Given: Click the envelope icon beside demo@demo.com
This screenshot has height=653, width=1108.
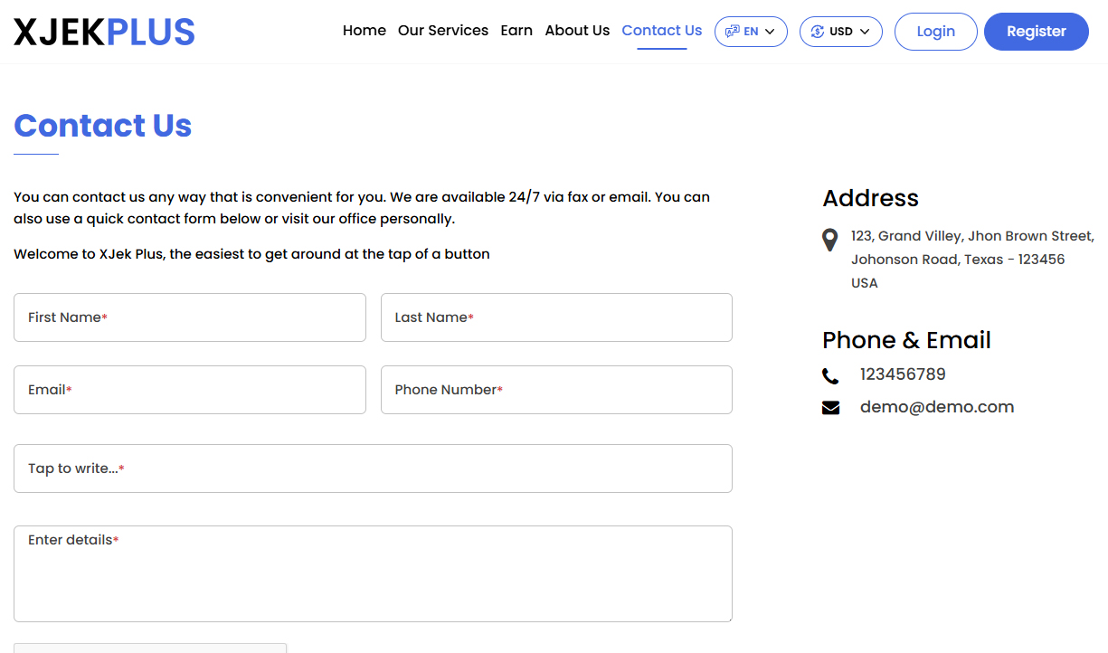Looking at the screenshot, I should coord(830,407).
